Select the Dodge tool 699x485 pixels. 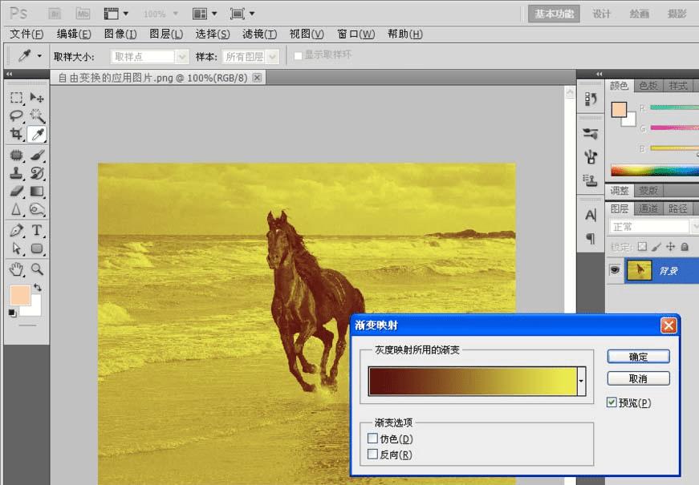coord(37,209)
